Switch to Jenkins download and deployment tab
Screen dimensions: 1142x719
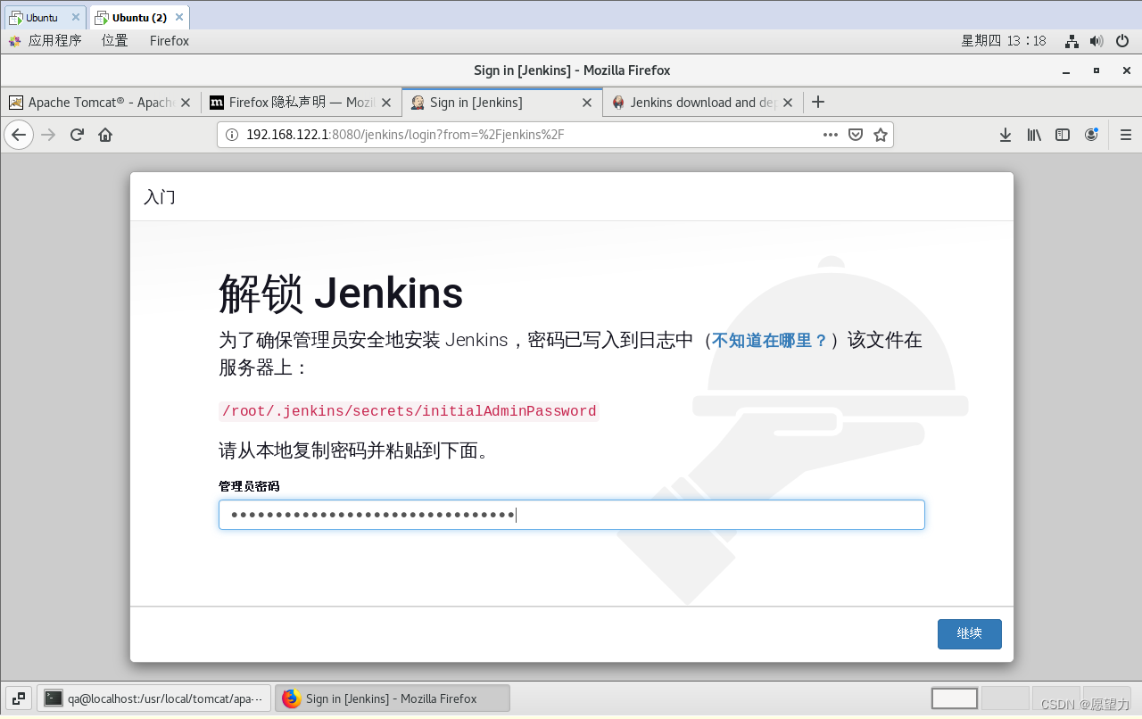[x=703, y=103]
